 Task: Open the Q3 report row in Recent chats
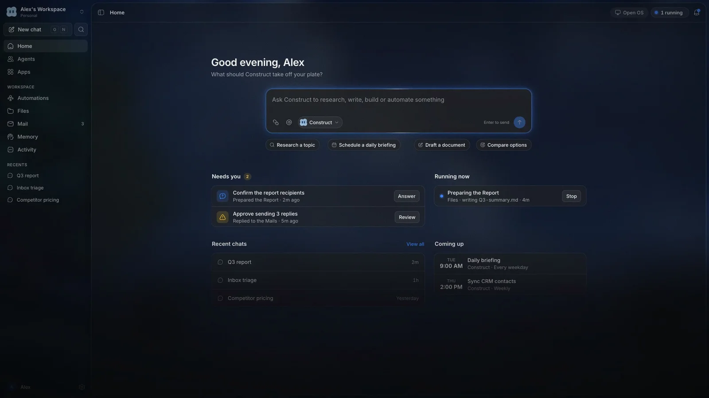pyautogui.click(x=318, y=262)
